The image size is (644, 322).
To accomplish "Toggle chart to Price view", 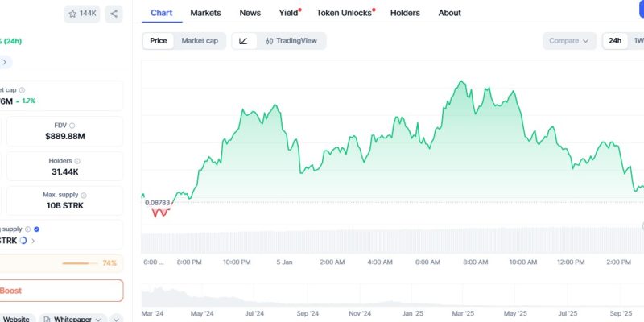I will click(159, 41).
